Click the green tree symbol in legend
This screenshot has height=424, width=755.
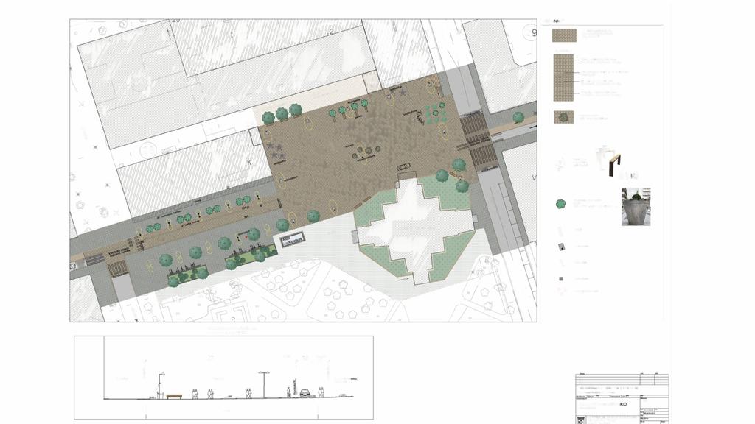click(x=560, y=204)
